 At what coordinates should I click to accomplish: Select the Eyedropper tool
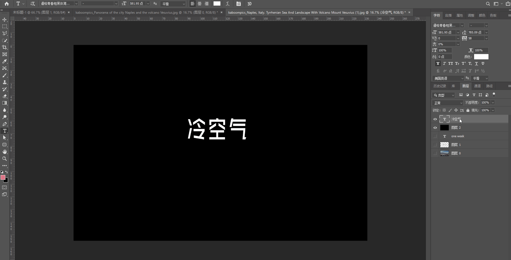click(x=5, y=61)
